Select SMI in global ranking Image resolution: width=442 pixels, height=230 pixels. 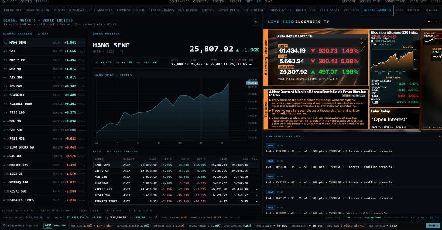tap(44, 51)
